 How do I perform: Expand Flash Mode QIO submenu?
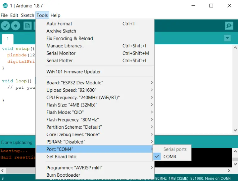point(95,112)
